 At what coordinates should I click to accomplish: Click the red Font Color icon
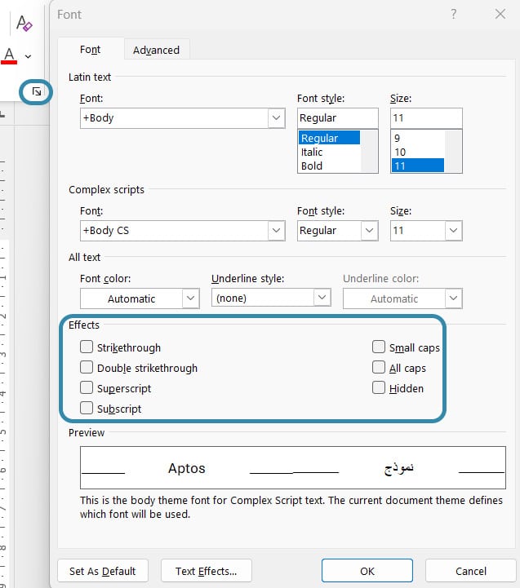pyautogui.click(x=10, y=55)
